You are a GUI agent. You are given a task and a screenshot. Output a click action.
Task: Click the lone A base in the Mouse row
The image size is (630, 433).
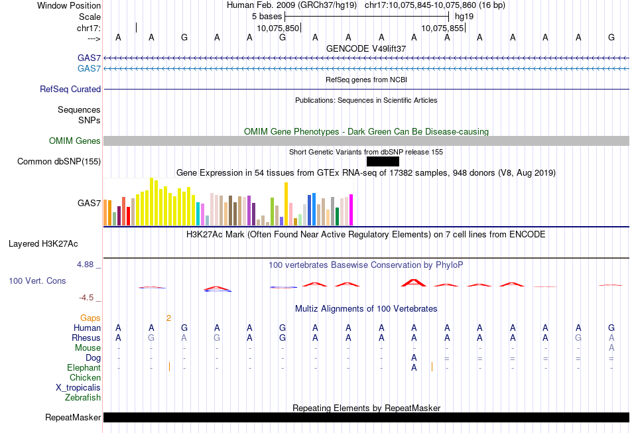611,347
